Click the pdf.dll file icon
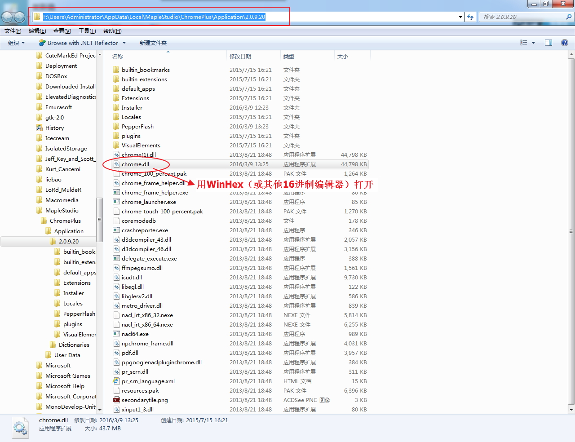 point(116,353)
